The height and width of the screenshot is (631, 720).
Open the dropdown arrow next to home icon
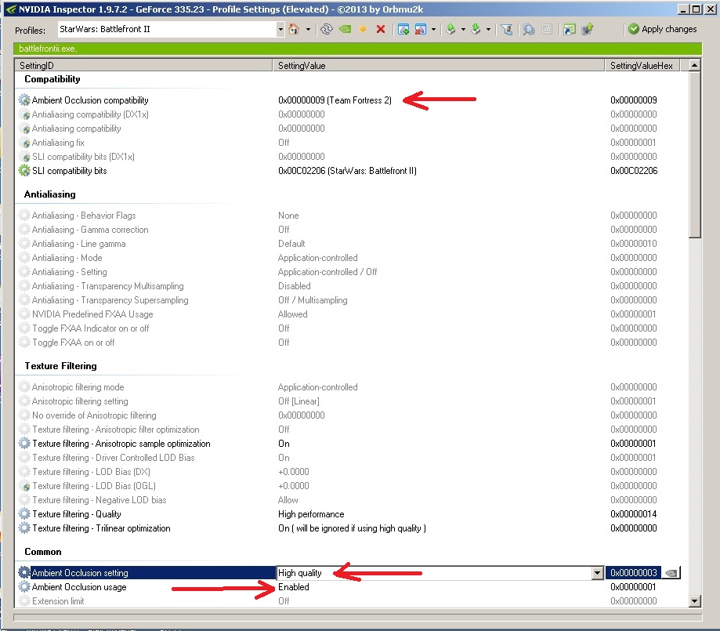click(308, 30)
